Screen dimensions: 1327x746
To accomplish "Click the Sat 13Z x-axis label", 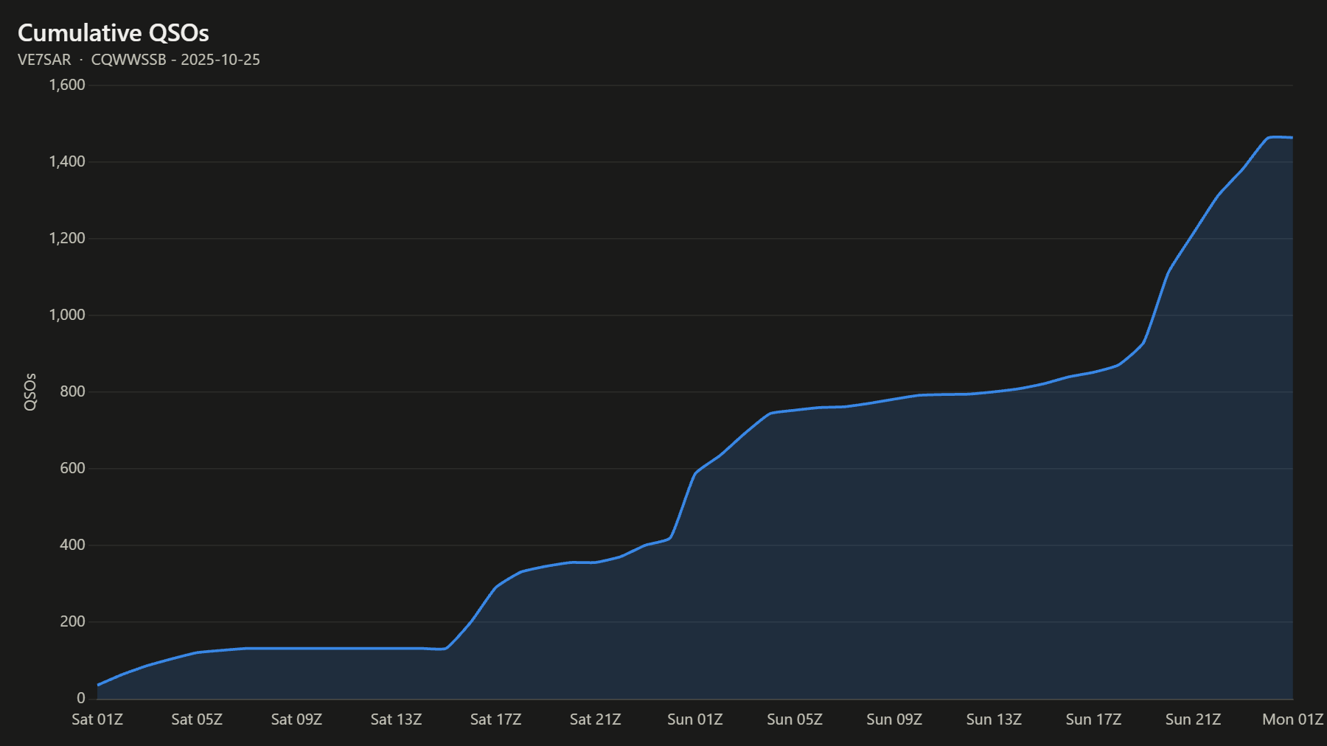I will (396, 719).
